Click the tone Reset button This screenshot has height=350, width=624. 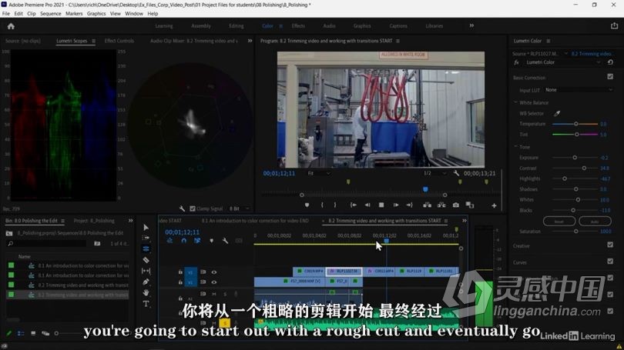tap(559, 222)
